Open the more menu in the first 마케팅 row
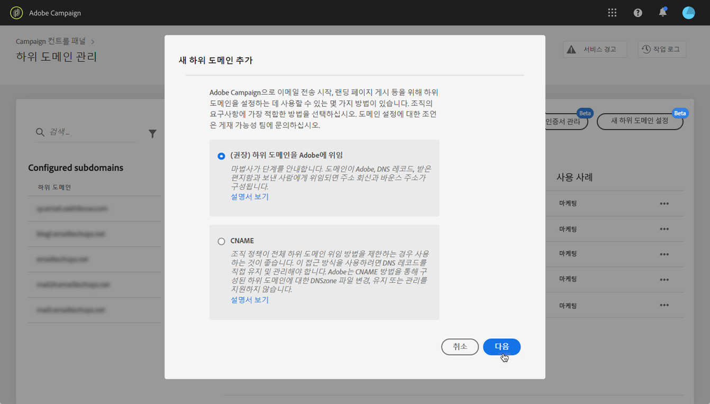The height and width of the screenshot is (404, 710). (x=664, y=204)
